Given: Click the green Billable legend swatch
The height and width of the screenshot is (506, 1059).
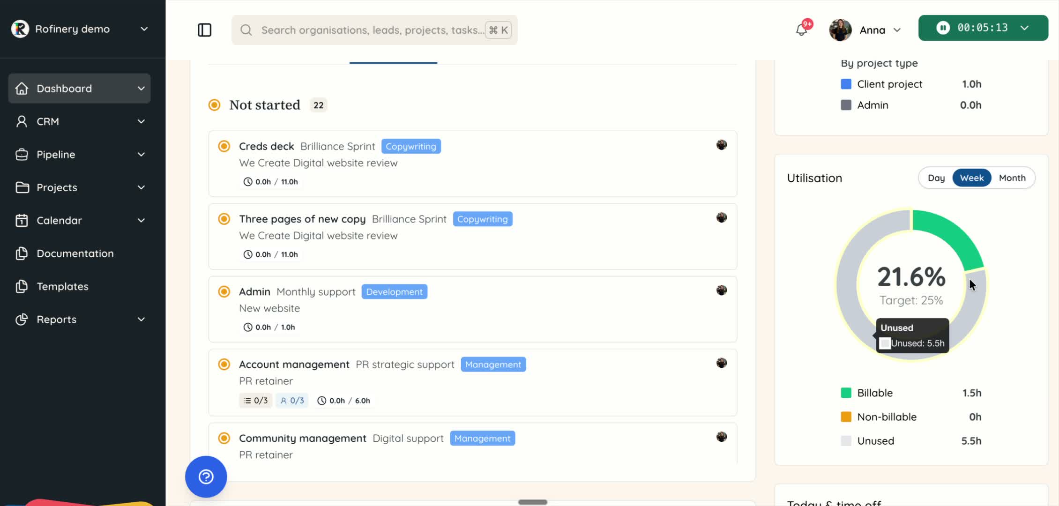Looking at the screenshot, I should click(x=846, y=393).
